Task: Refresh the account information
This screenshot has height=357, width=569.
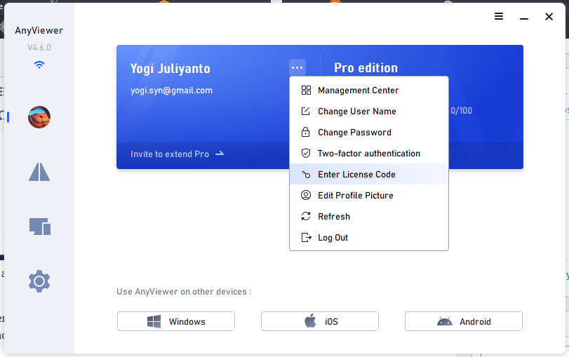Action: (333, 217)
